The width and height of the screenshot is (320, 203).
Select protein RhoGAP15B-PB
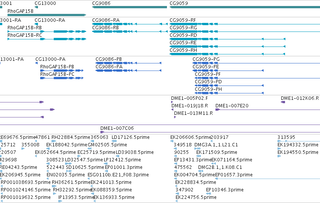click(62, 71)
